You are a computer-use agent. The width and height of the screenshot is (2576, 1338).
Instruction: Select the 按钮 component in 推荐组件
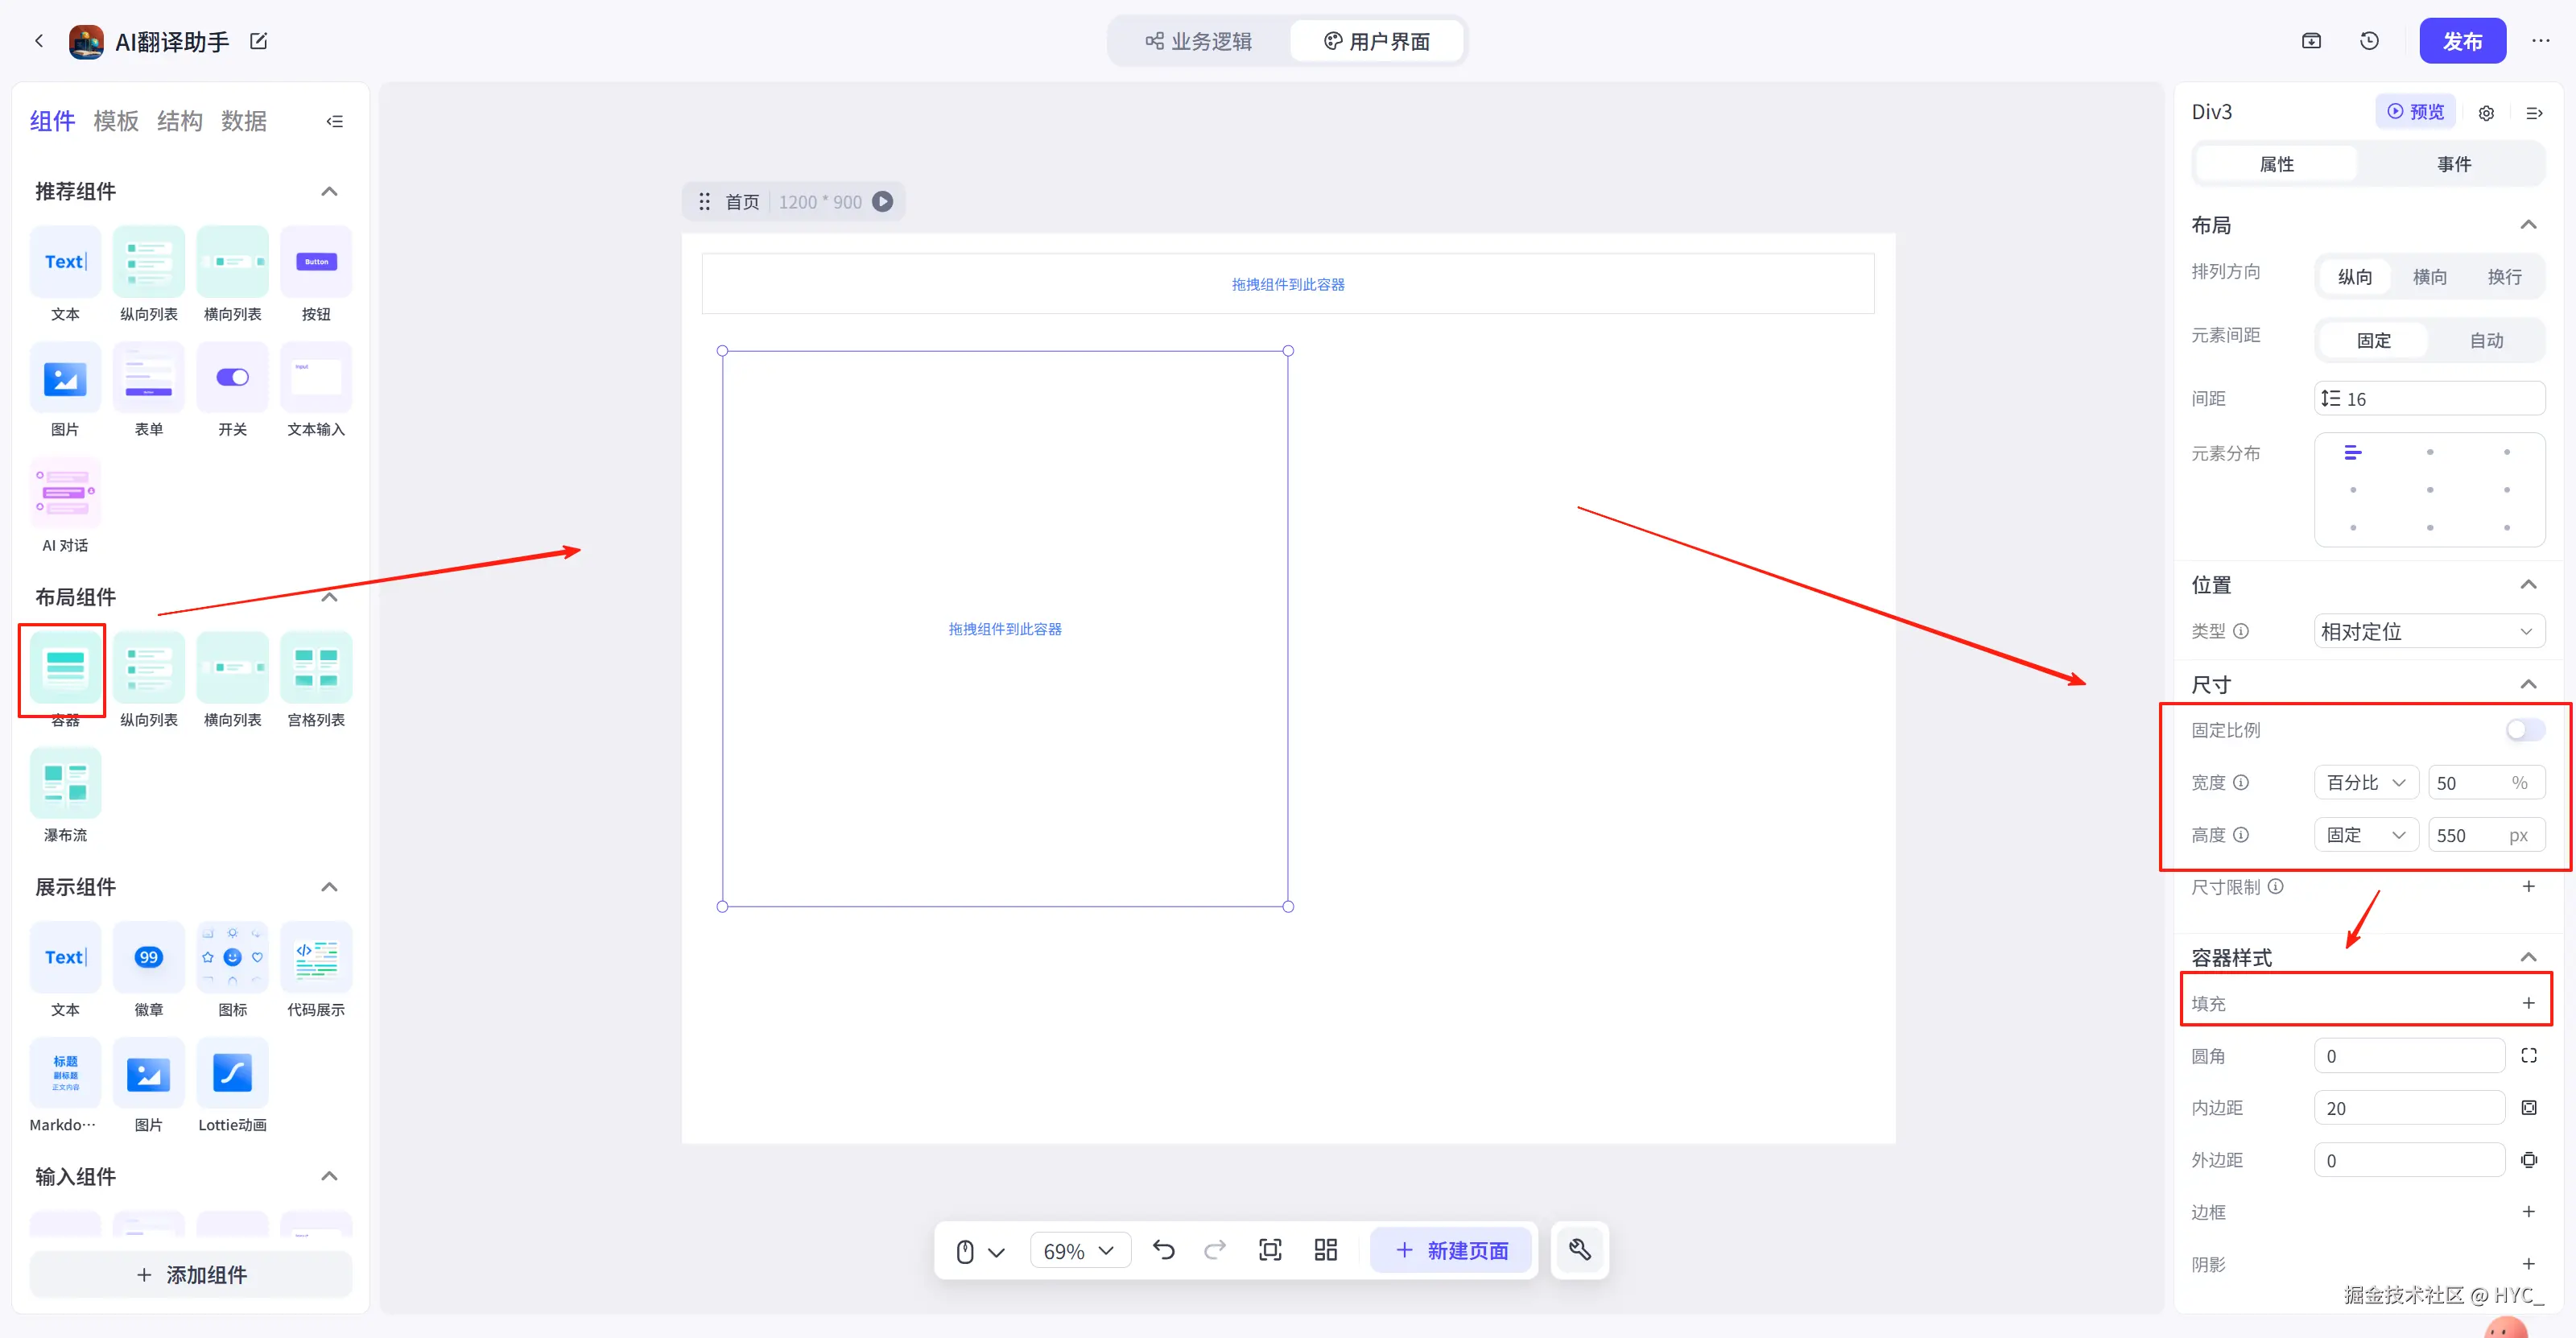point(316,274)
